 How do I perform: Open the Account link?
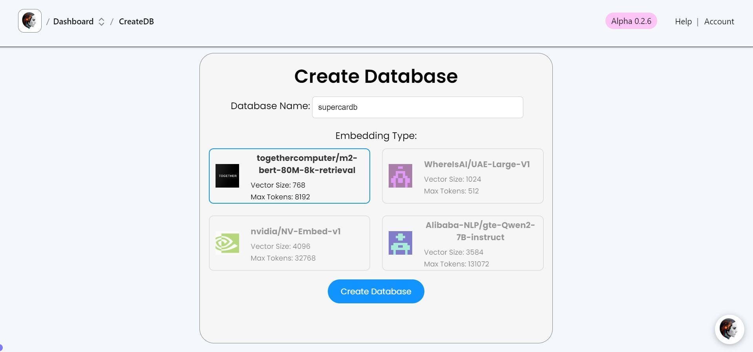click(719, 22)
